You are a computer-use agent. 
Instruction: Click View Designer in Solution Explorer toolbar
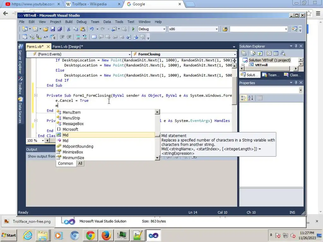coord(276,54)
